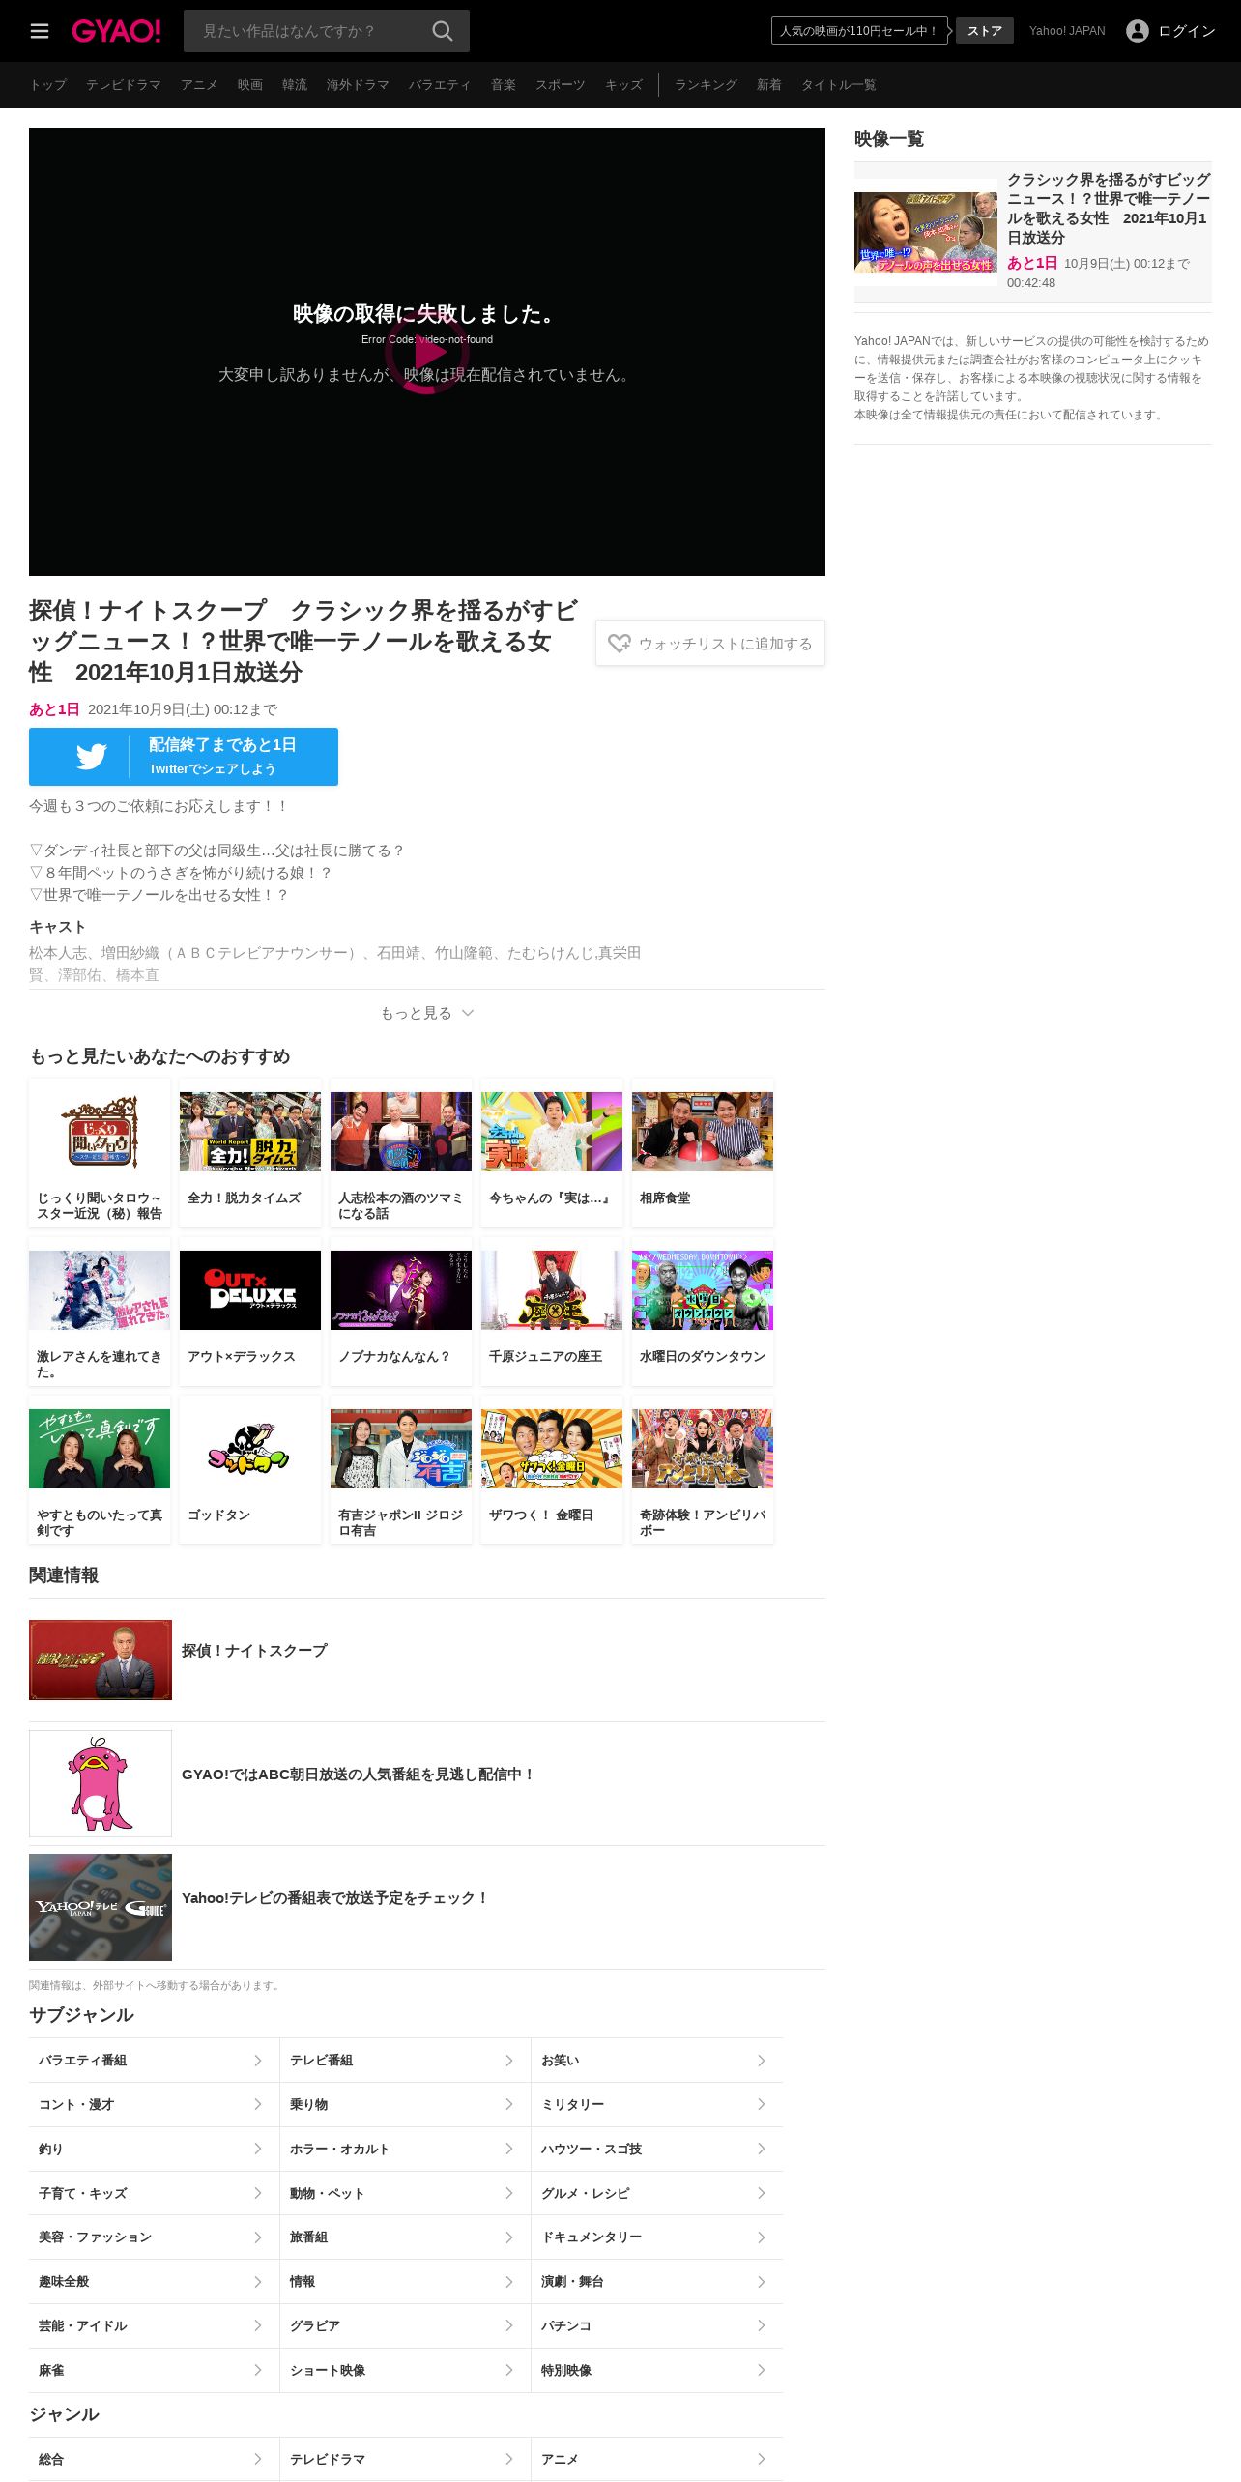
Task: Open ノブナカなんなん？ card
Action: 401,1312
